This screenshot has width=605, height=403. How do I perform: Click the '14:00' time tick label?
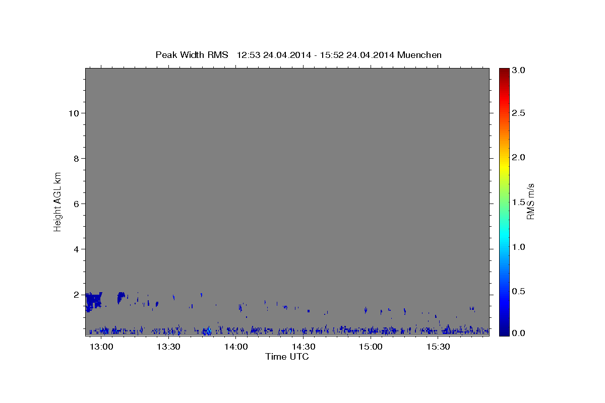(x=236, y=347)
